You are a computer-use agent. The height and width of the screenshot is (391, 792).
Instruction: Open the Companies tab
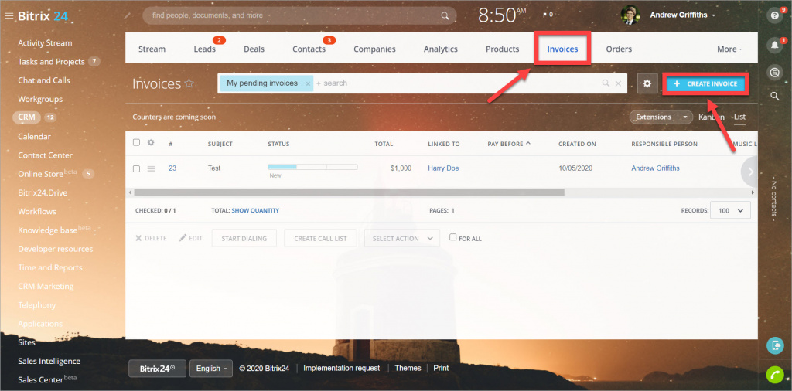click(x=375, y=49)
